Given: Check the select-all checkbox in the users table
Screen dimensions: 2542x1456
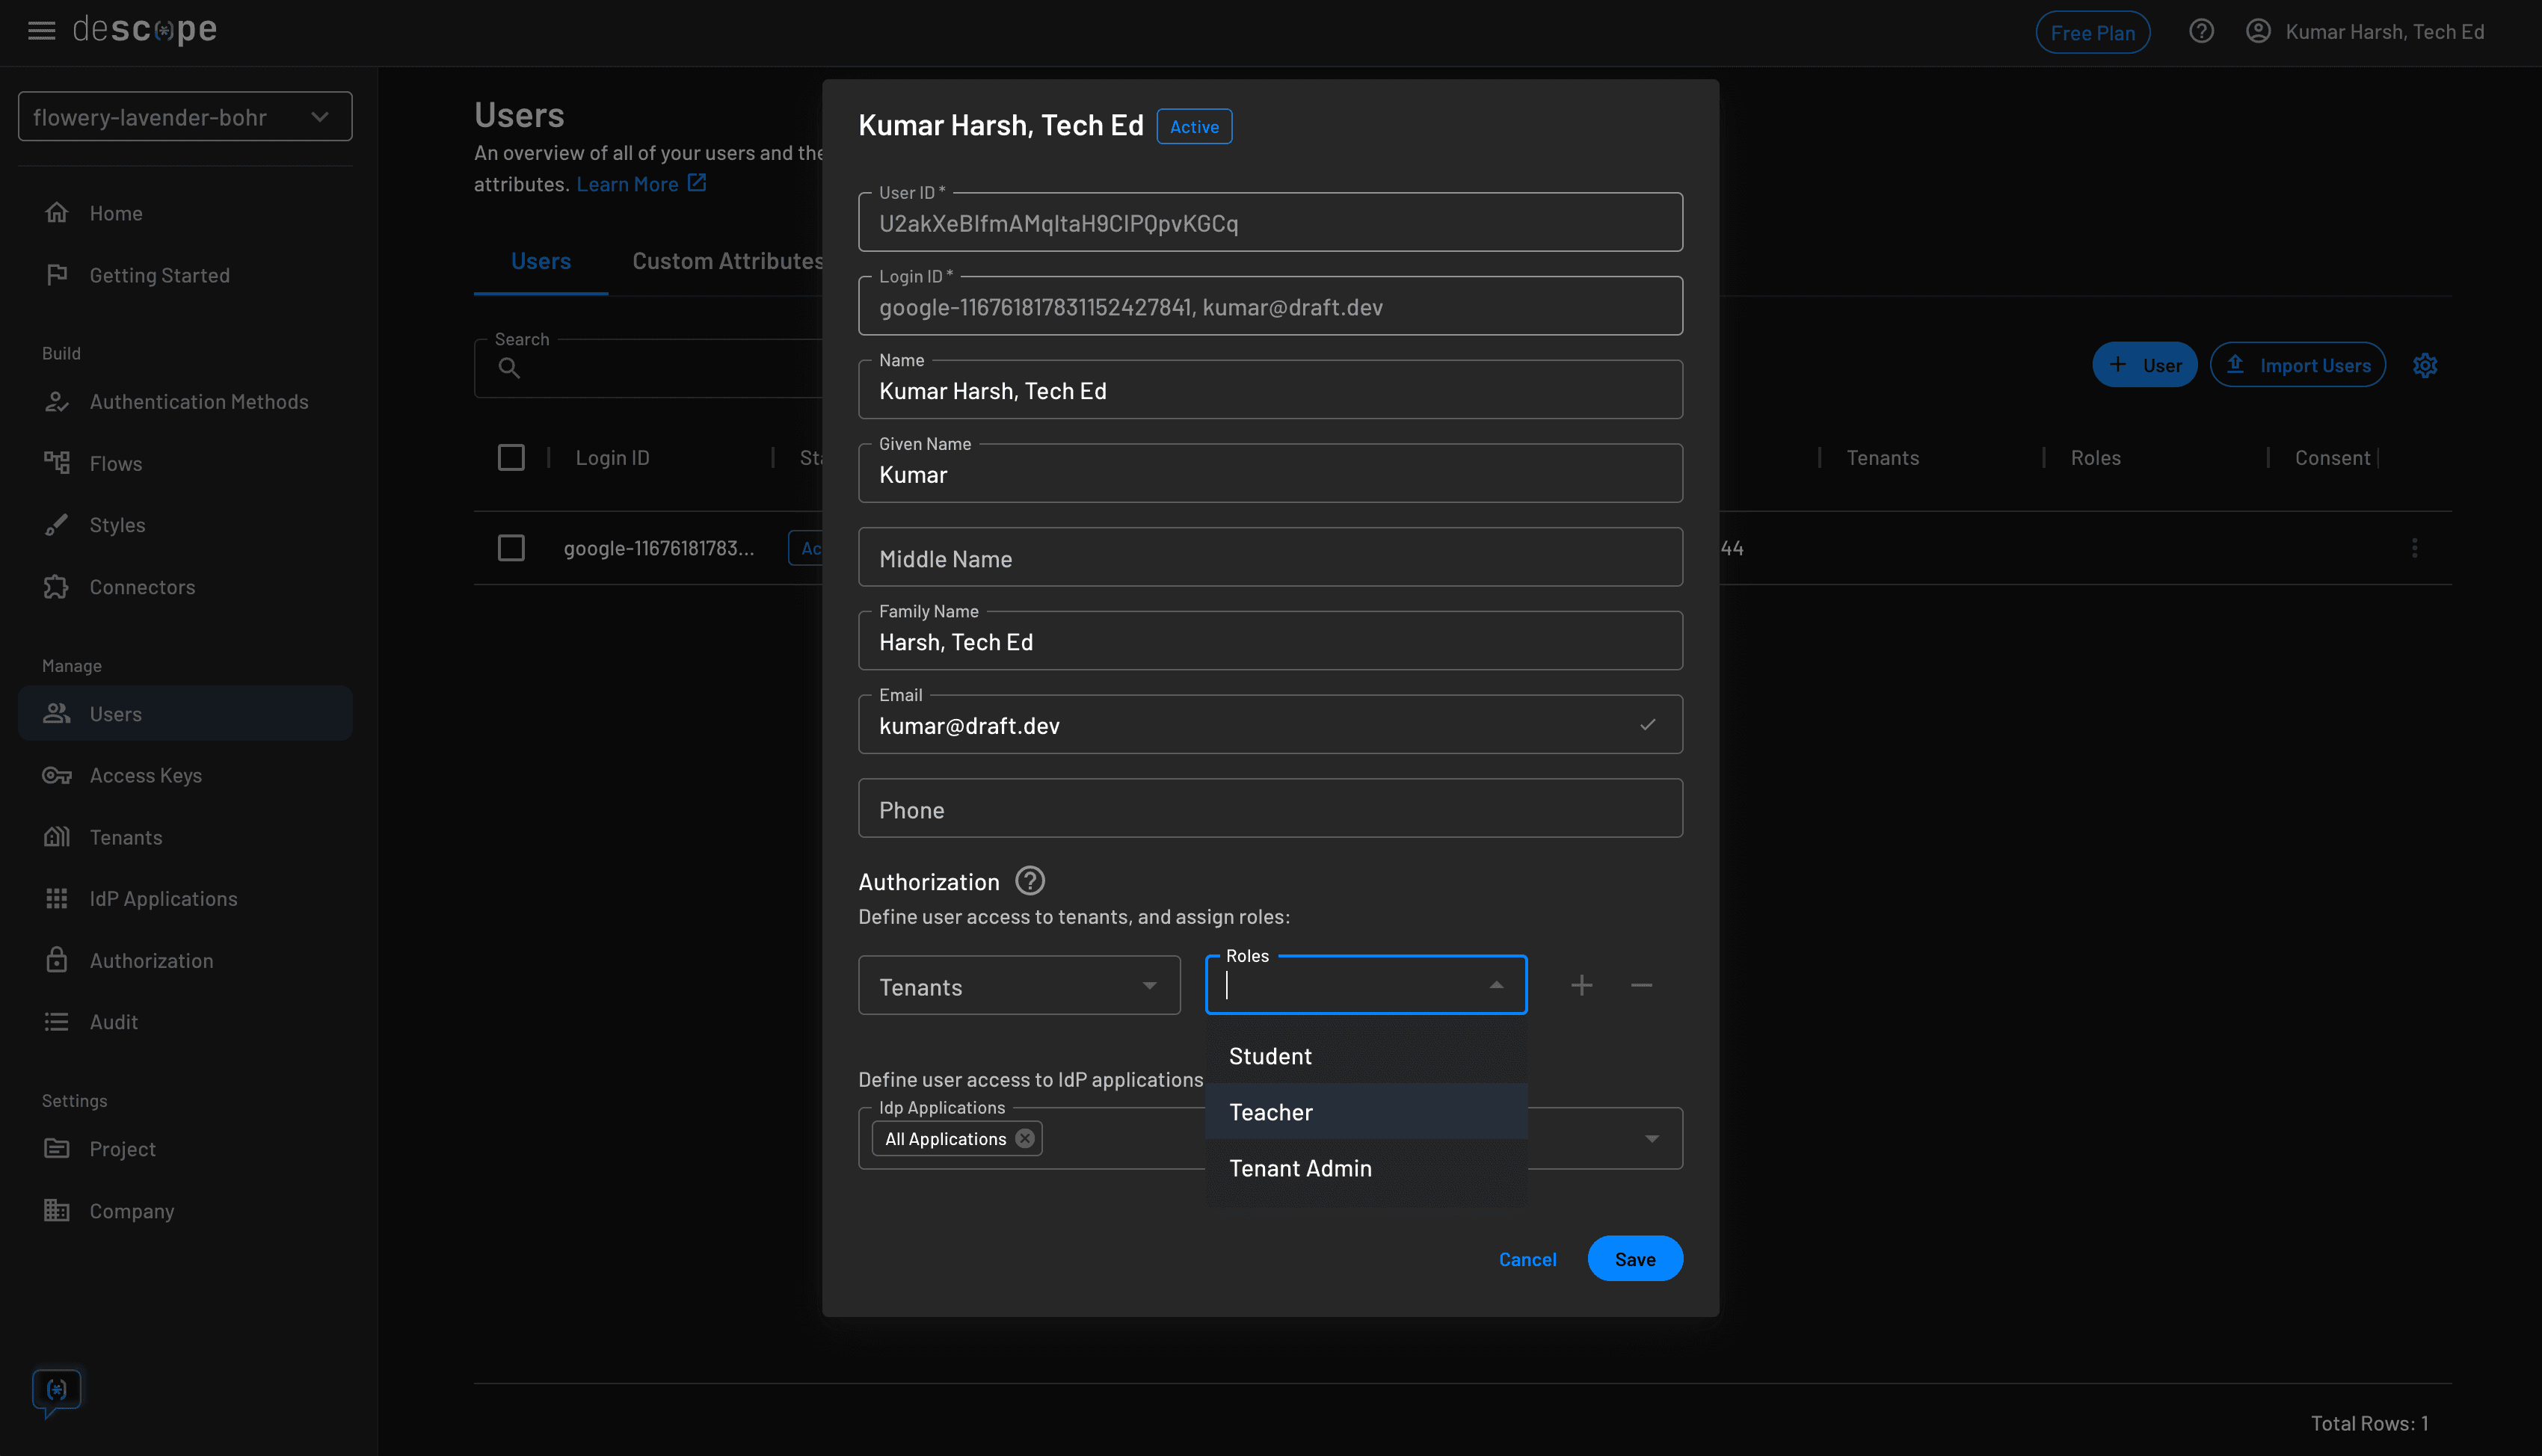Looking at the screenshot, I should click(x=511, y=457).
